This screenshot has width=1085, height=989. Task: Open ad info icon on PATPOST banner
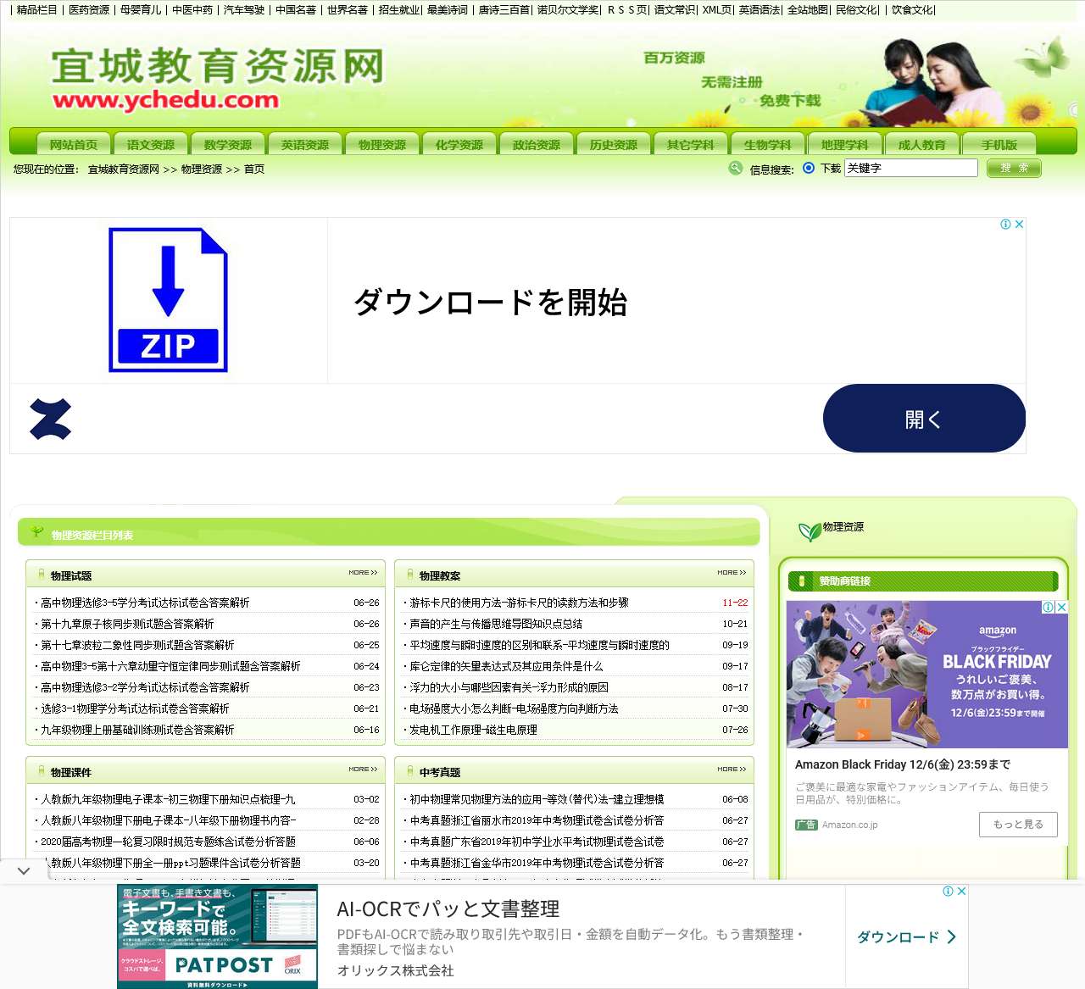click(x=949, y=892)
